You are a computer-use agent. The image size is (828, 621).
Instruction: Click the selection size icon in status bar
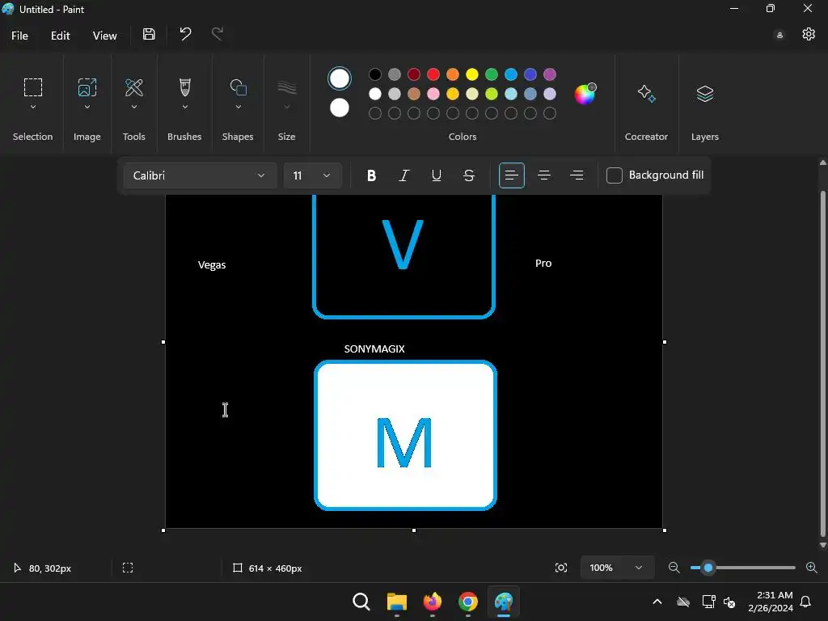coord(128,568)
